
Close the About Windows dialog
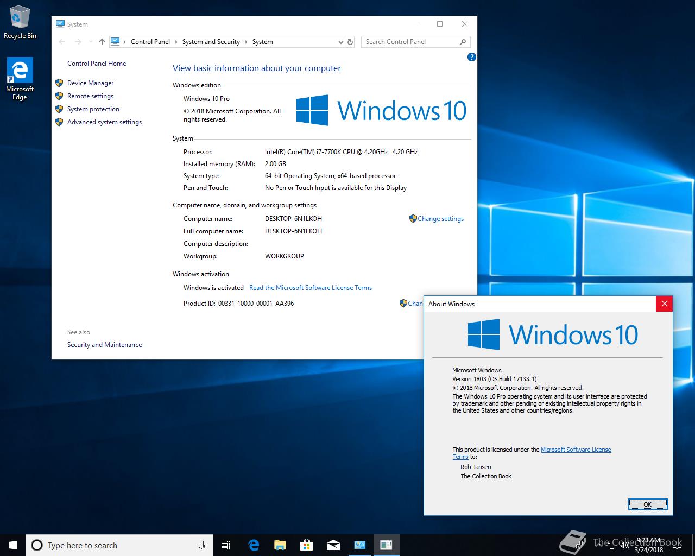tap(665, 304)
